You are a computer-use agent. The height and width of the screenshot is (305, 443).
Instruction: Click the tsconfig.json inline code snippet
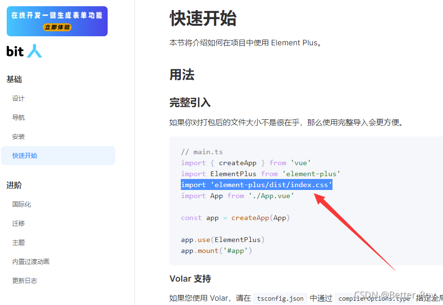pyautogui.click(x=280, y=298)
